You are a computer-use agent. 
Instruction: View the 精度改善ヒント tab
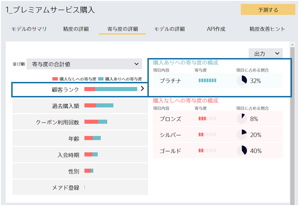click(267, 29)
